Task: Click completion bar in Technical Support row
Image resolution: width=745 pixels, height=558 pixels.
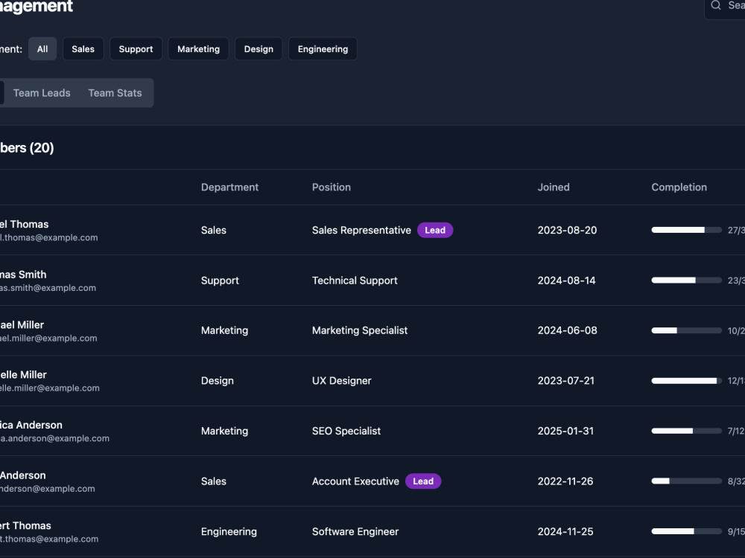Action: (x=687, y=280)
